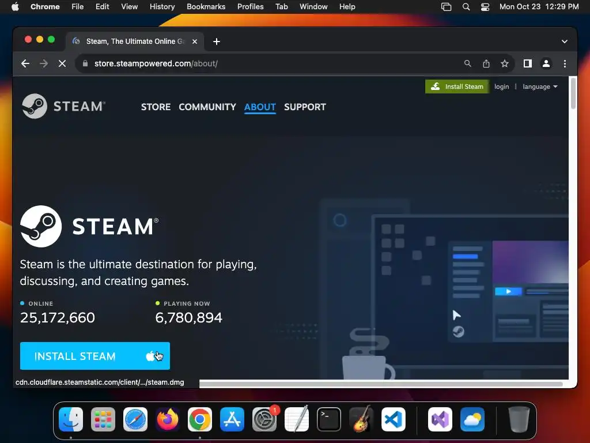This screenshot has width=590, height=443.
Task: Open Finder from the Dock
Action: 71,419
